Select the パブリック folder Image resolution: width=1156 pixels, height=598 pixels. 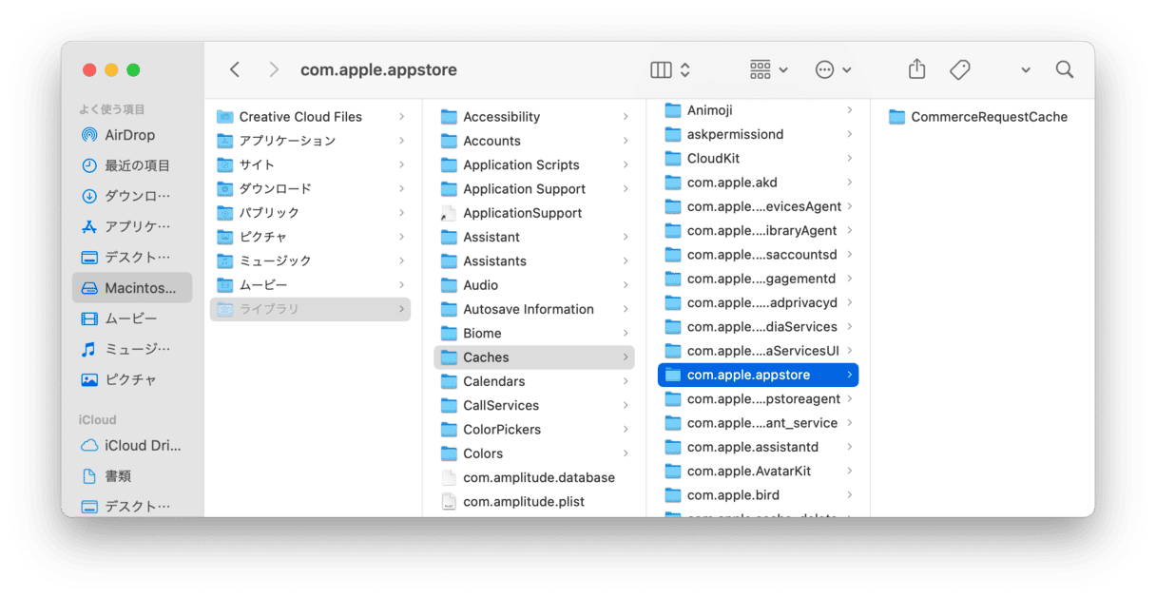(x=310, y=213)
